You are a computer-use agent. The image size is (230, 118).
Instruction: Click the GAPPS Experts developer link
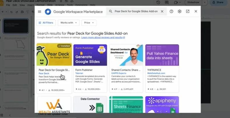point(119,73)
